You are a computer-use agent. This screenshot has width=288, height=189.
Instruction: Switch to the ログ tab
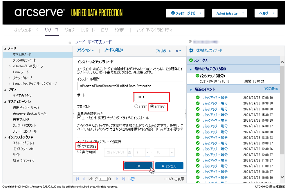104,30
